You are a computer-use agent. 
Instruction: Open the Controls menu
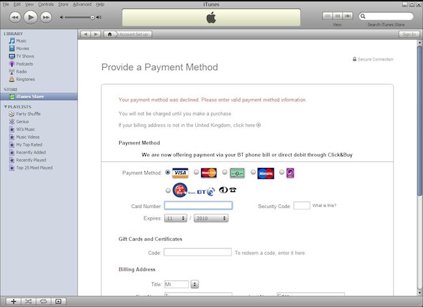click(x=46, y=5)
